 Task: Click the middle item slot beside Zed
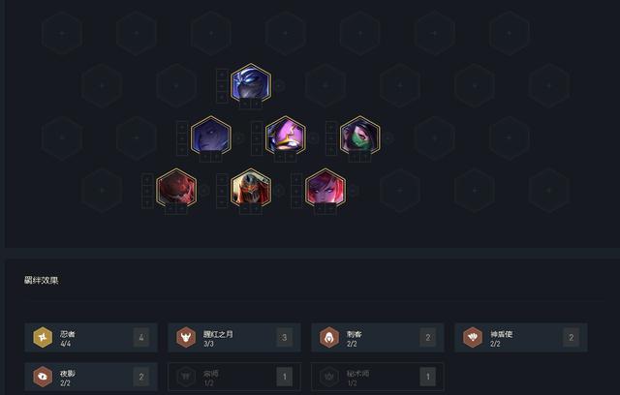[x=222, y=191]
